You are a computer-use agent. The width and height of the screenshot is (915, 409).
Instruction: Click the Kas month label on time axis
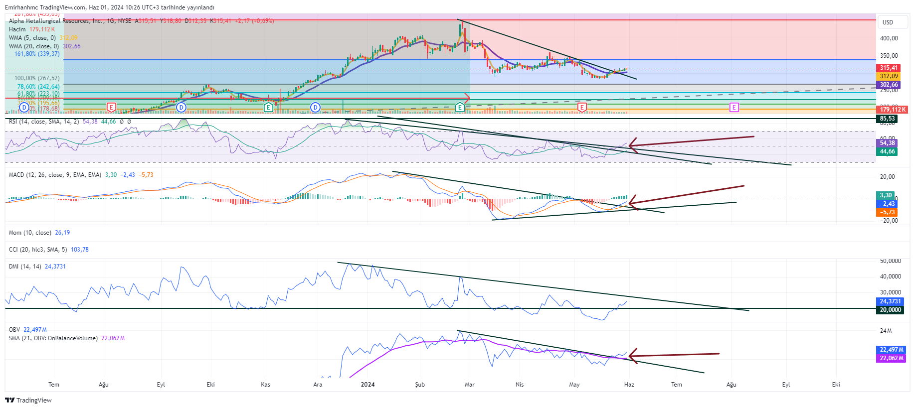click(x=265, y=385)
